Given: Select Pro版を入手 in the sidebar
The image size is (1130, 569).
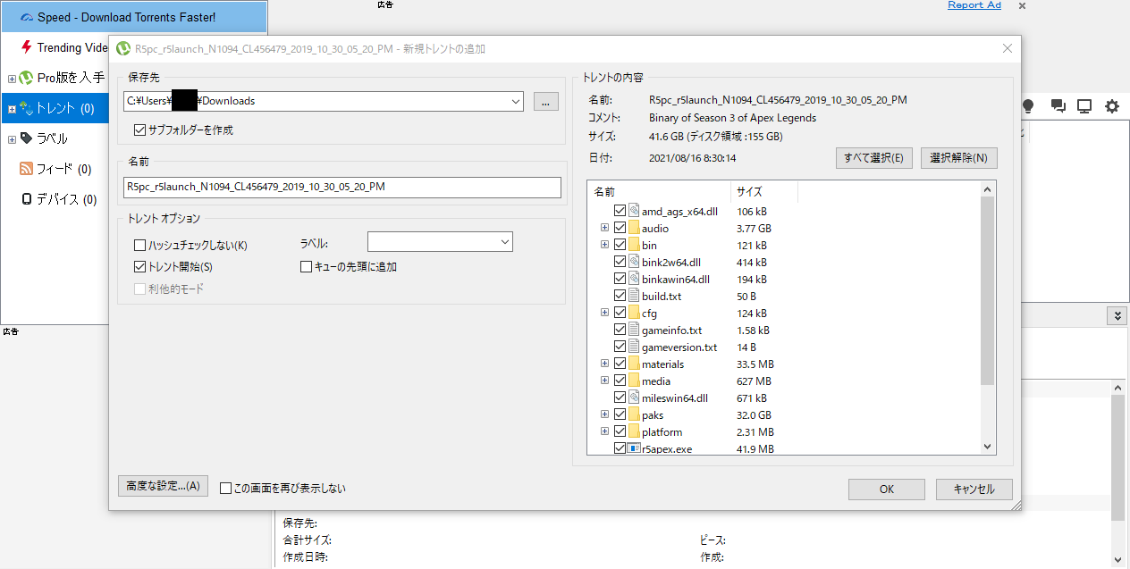Looking at the screenshot, I should pyautogui.click(x=71, y=79).
